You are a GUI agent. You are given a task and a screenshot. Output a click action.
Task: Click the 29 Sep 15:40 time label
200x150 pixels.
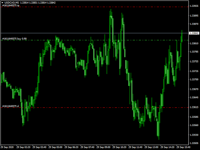click(183, 147)
